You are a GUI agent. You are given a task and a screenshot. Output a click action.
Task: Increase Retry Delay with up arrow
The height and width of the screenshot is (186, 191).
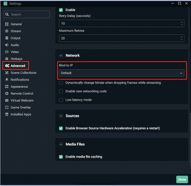181,22
